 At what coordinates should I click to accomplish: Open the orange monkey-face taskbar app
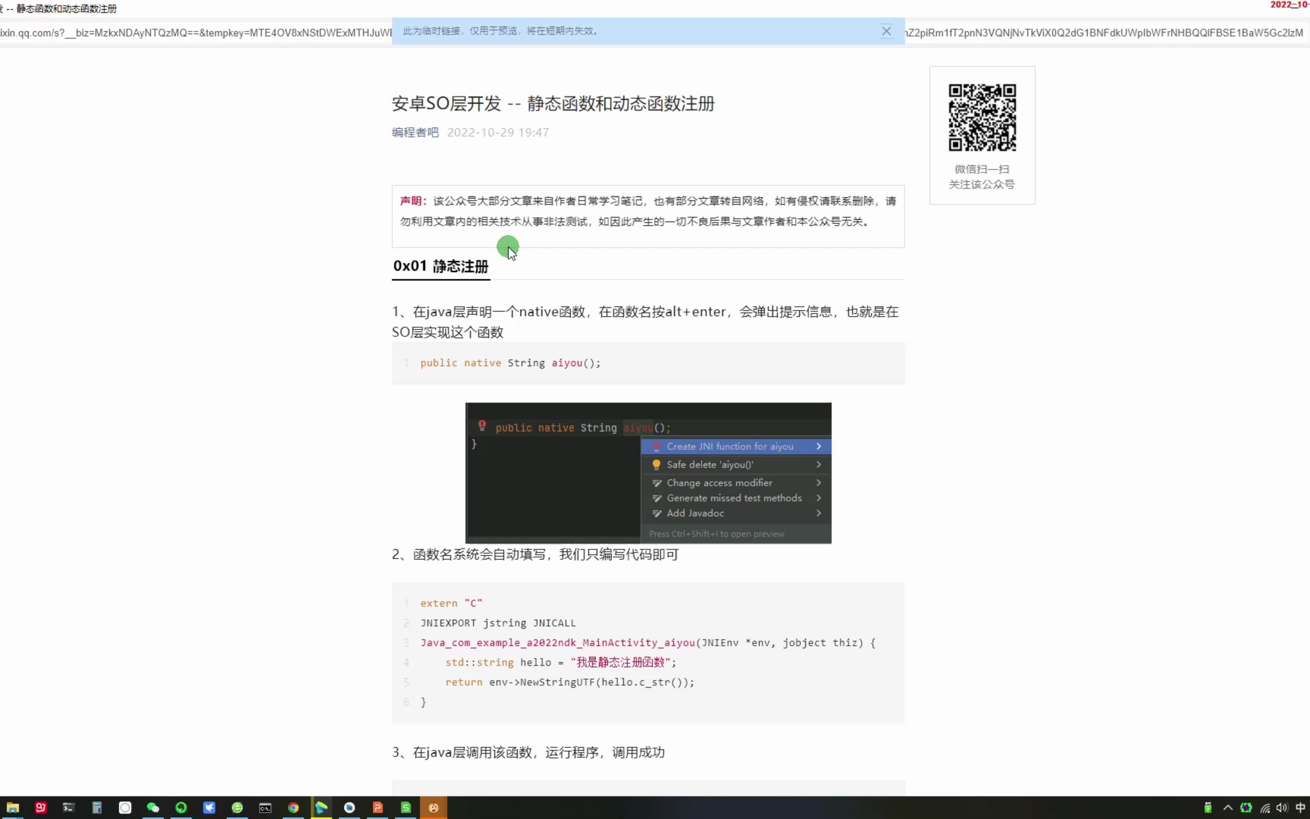point(434,808)
